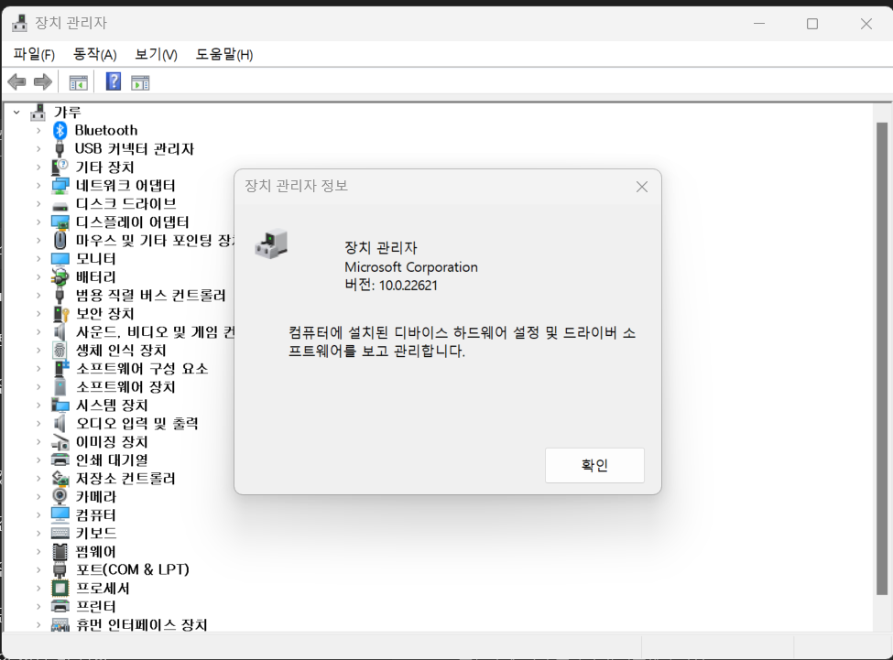Screen dimensions: 893x660
Task: Click the 버전: 10.0.22621 text
Action: click(x=391, y=285)
